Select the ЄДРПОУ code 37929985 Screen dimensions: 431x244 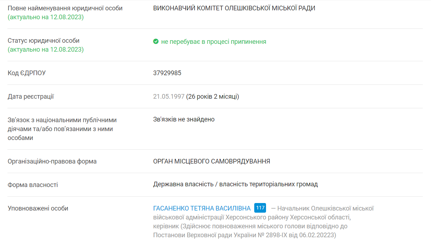(x=167, y=73)
